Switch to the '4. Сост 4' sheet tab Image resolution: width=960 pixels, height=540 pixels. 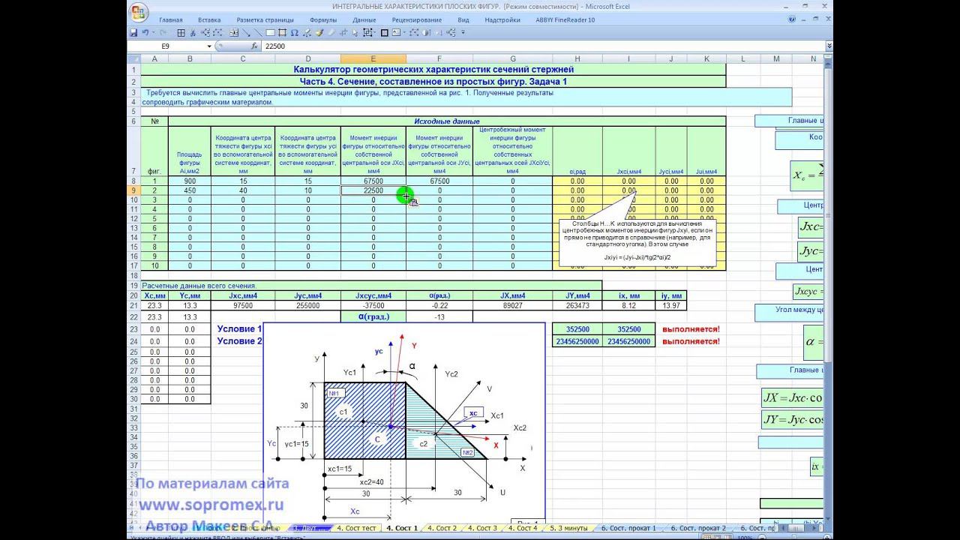tap(523, 528)
